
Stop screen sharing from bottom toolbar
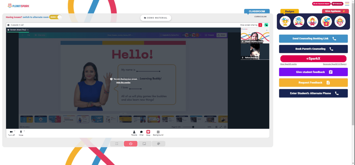click(x=148, y=133)
